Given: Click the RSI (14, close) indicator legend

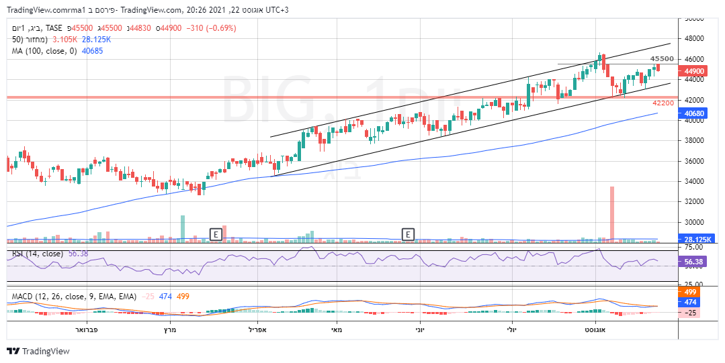Looking at the screenshot, I should coord(38,254).
